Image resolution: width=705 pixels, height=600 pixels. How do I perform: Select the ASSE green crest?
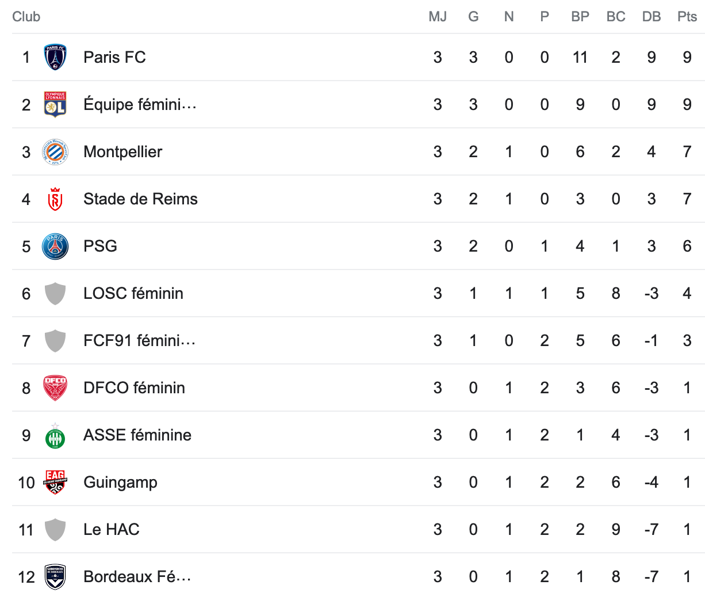[x=55, y=435]
